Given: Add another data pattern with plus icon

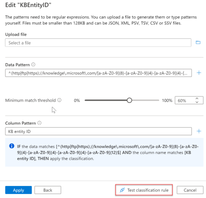Looking at the screenshot, I should click(199, 73).
